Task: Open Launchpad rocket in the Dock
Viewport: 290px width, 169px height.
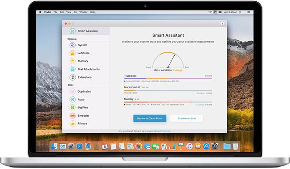Action: point(71,146)
